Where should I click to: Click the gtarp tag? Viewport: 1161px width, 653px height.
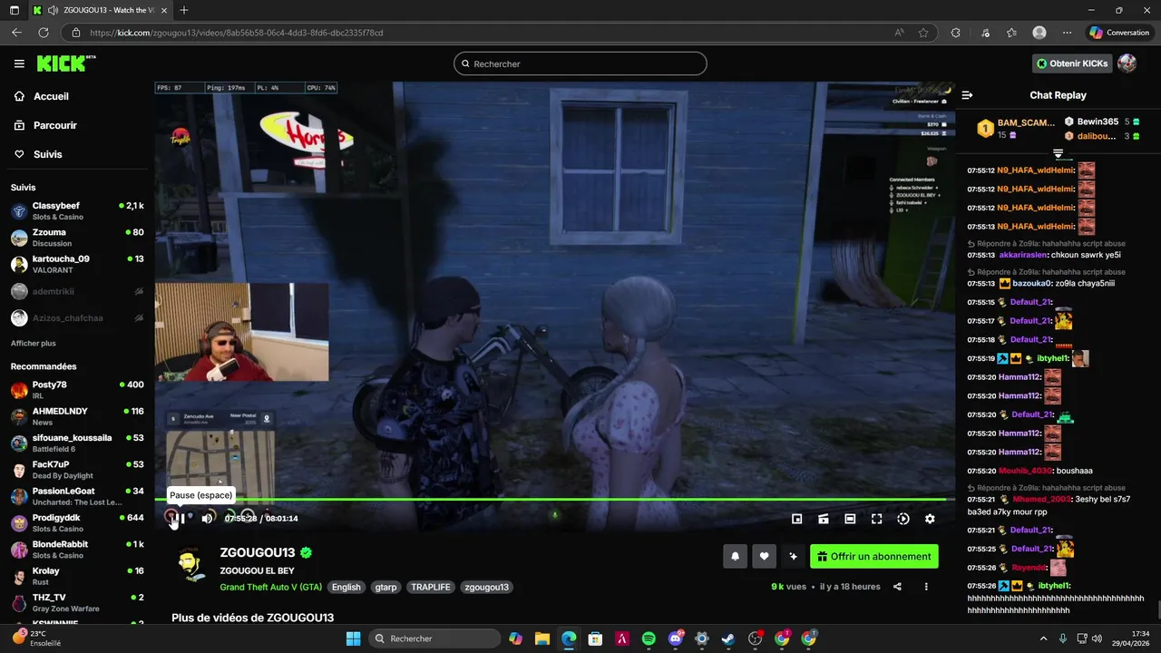pyautogui.click(x=385, y=587)
